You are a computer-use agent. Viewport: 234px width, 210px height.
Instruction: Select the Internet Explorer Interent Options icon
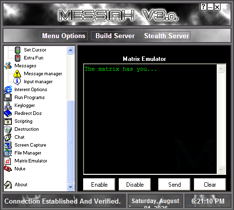[8, 90]
